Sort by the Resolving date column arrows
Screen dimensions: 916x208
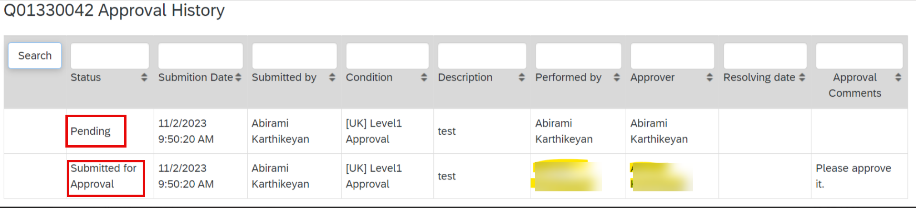click(802, 78)
